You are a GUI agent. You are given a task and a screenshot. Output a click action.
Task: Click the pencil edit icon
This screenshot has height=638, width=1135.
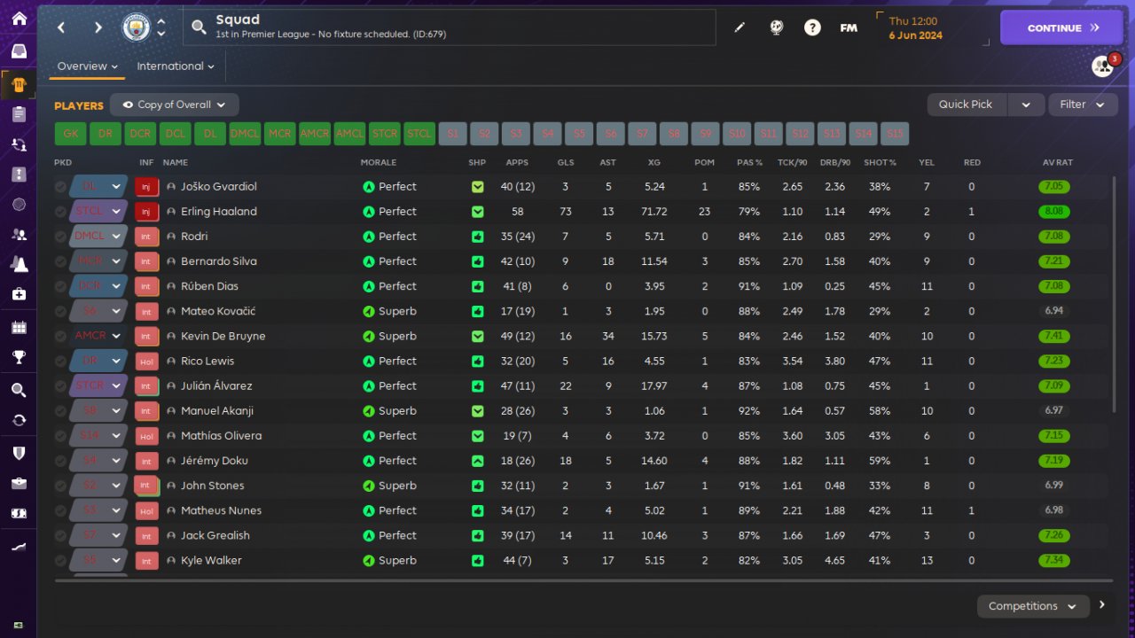click(740, 27)
